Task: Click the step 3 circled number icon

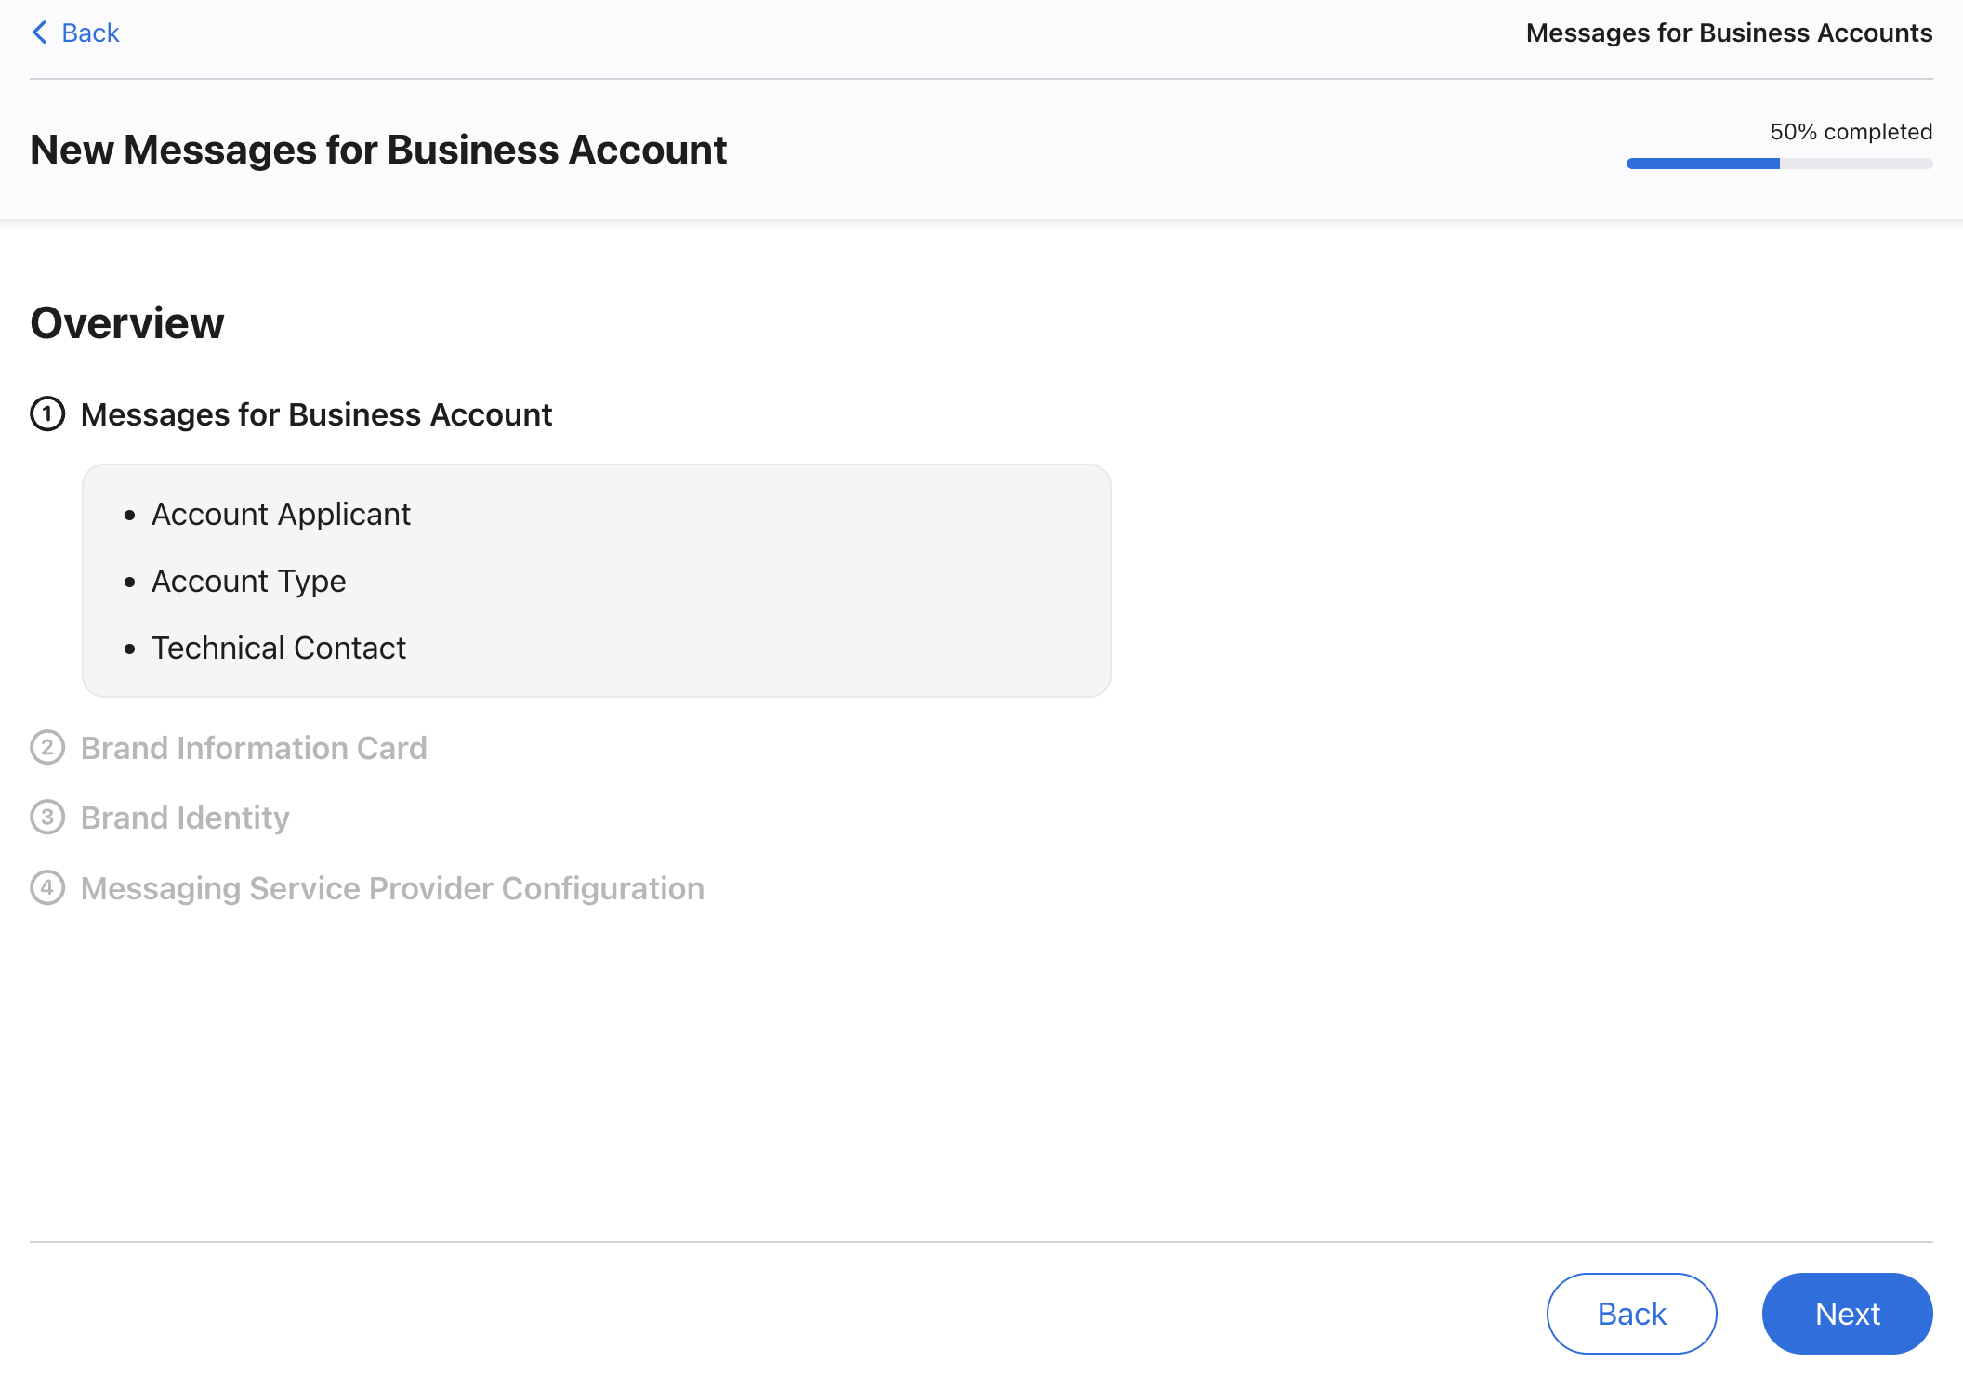Action: [47, 818]
